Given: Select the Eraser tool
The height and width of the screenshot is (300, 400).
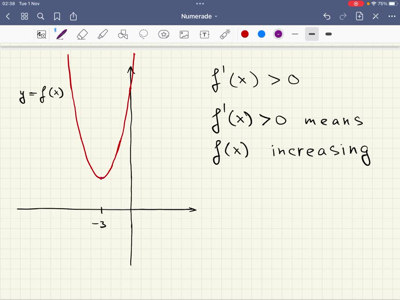Looking at the screenshot, I should click(x=82, y=34).
